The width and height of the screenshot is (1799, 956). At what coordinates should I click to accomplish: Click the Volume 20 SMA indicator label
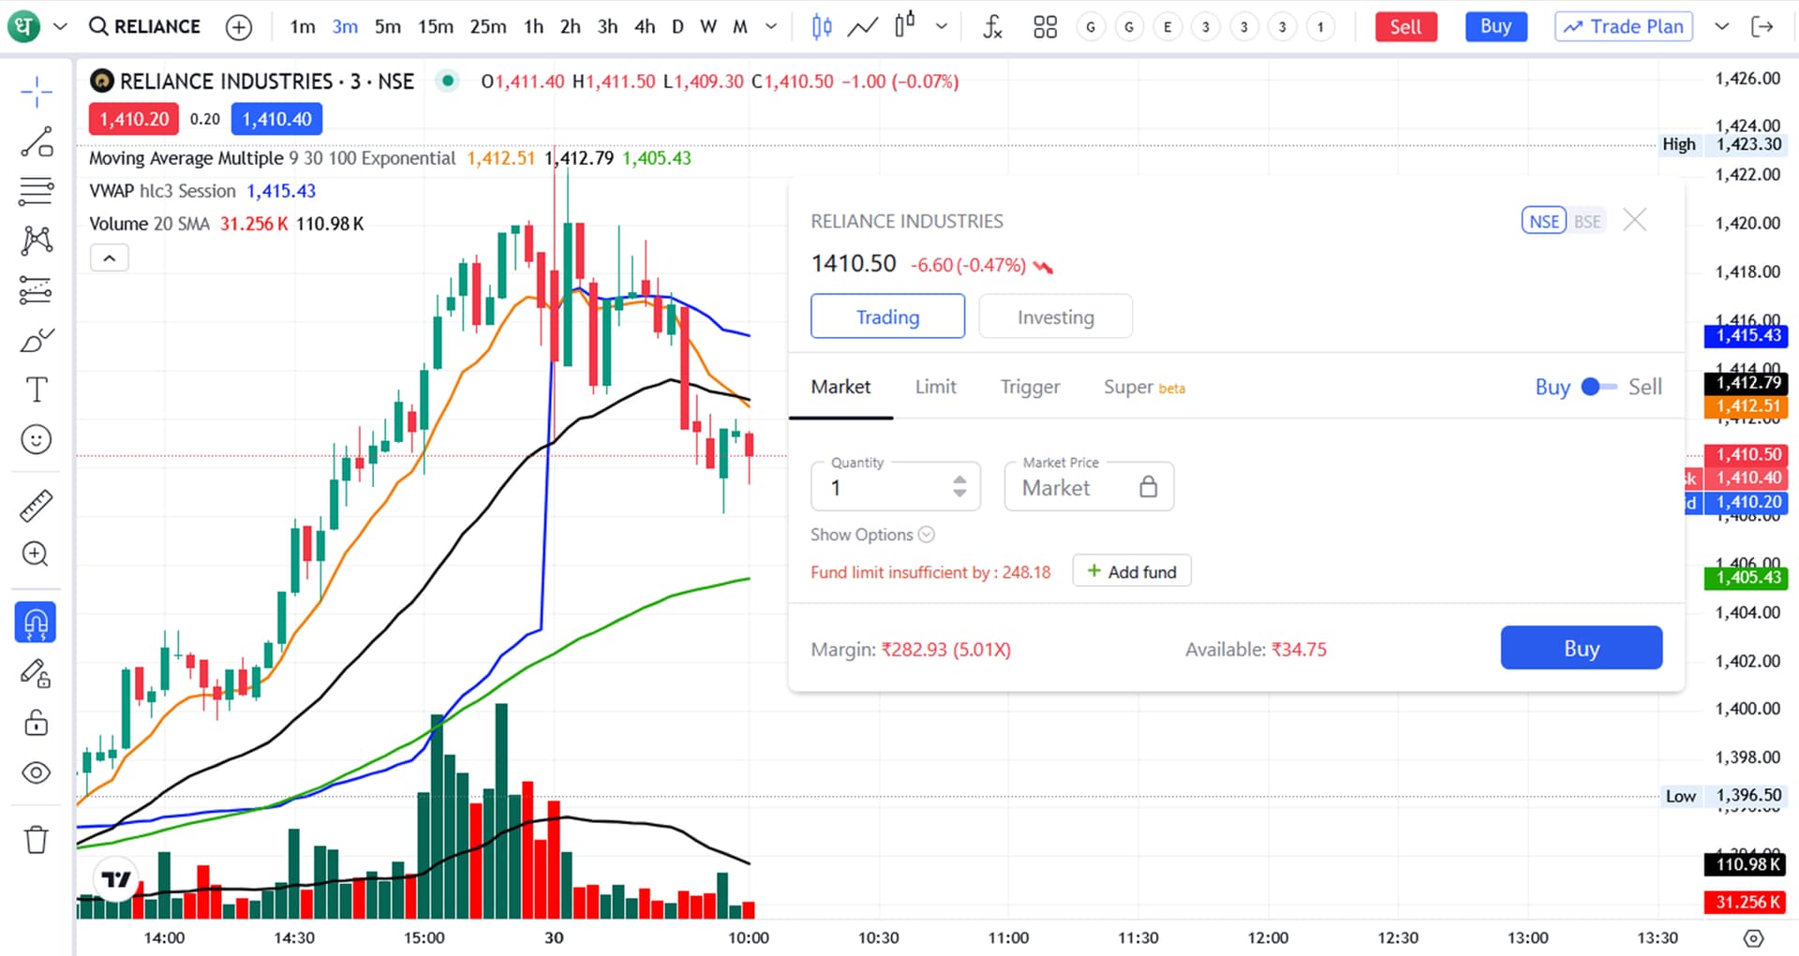coord(149,224)
